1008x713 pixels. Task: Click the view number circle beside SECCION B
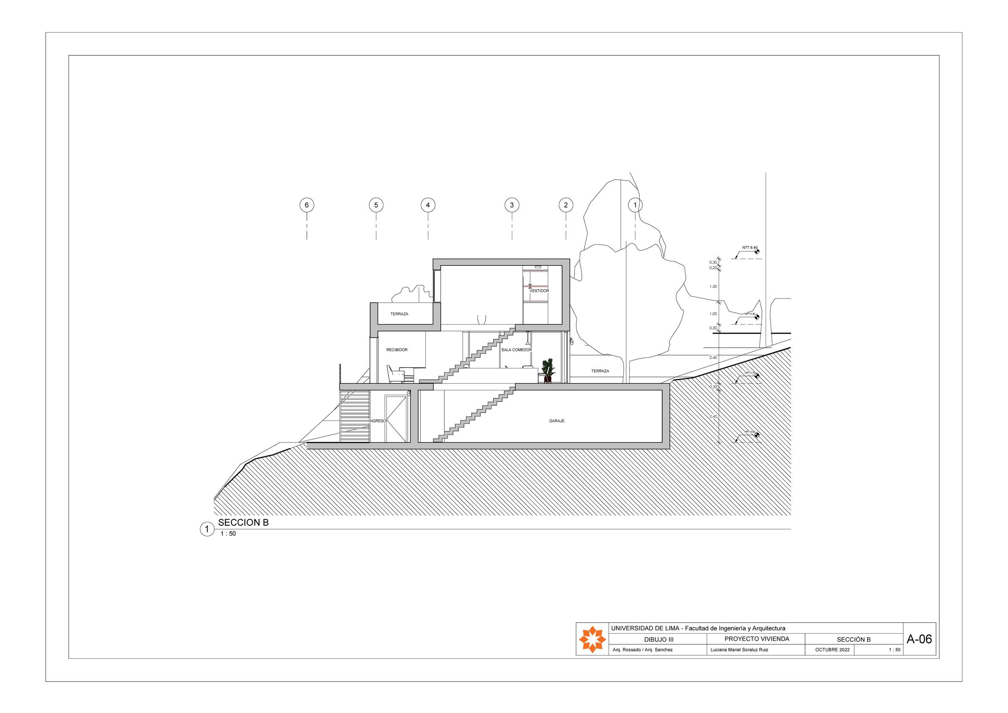click(x=206, y=529)
